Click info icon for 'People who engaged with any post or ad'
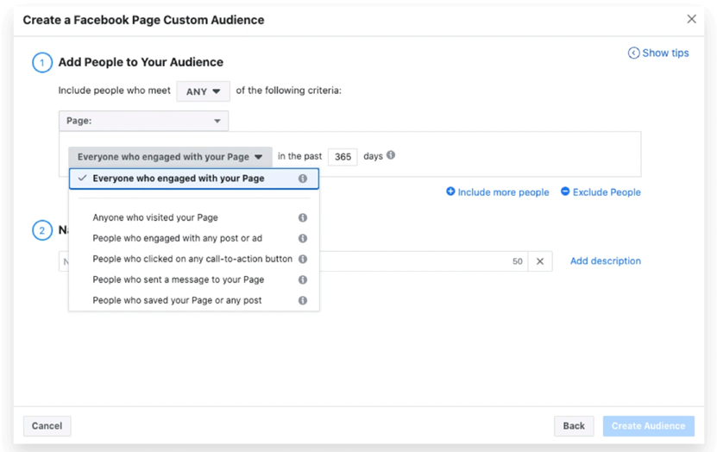Image resolution: width=717 pixels, height=452 pixels. point(303,239)
